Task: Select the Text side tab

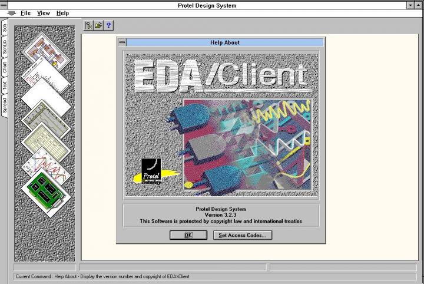Action: [5, 86]
